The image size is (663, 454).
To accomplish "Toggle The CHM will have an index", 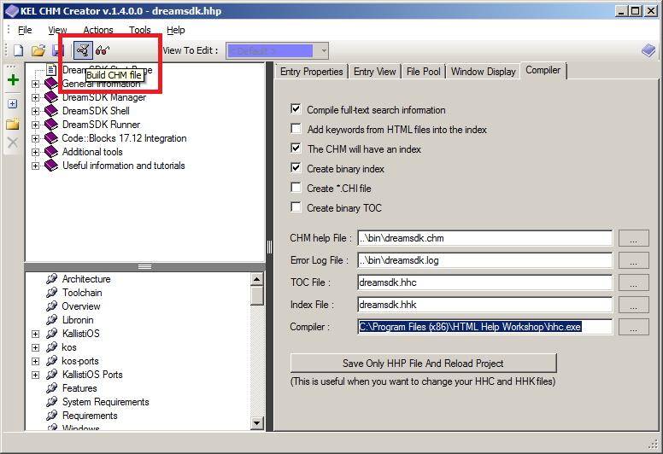I will [296, 148].
